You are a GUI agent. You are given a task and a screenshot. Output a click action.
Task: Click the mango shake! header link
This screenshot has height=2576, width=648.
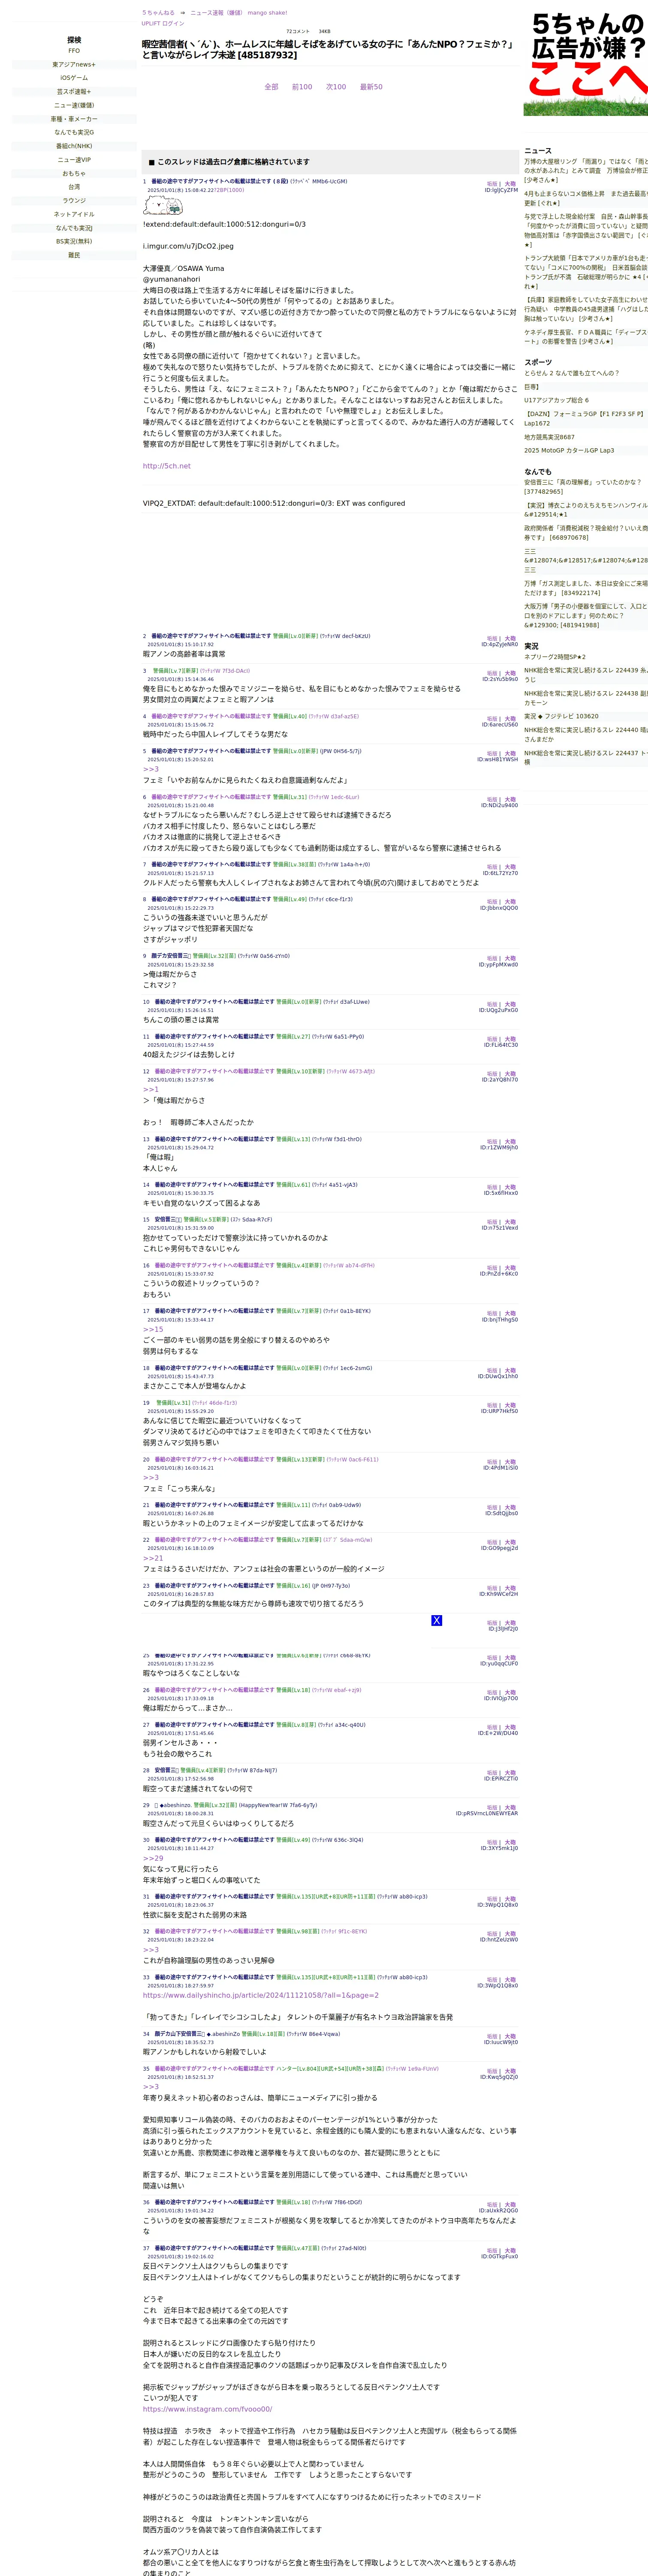pos(267,13)
